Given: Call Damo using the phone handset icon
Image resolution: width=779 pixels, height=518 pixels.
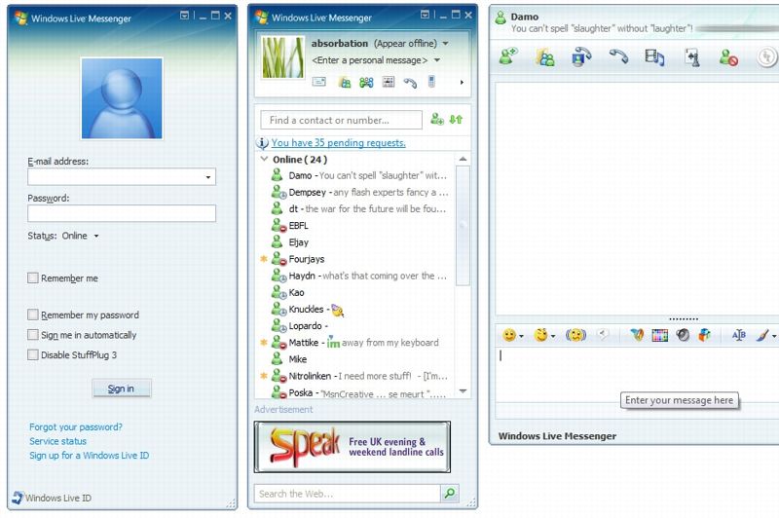Looking at the screenshot, I should [x=618, y=56].
